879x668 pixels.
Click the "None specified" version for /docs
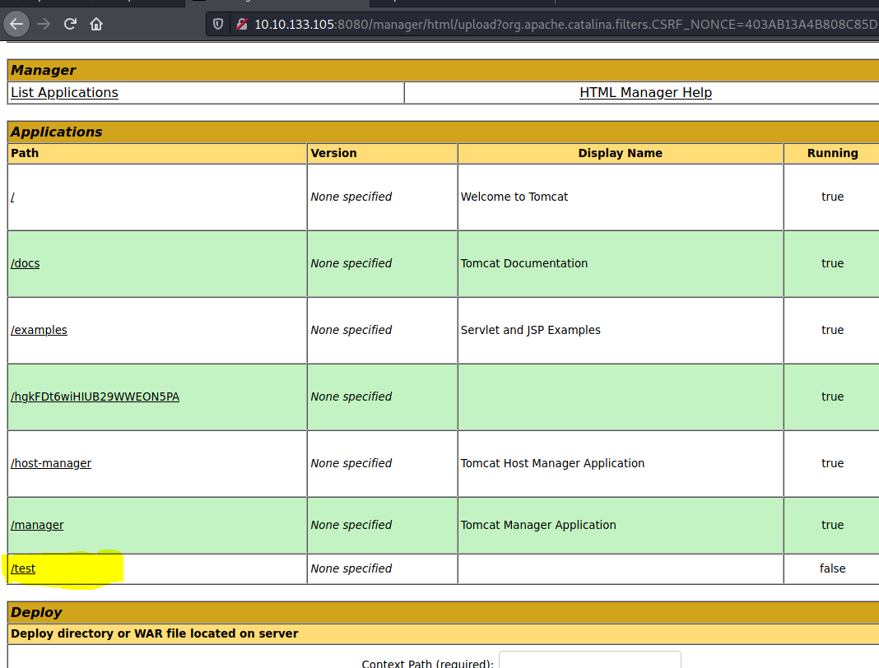tap(351, 263)
